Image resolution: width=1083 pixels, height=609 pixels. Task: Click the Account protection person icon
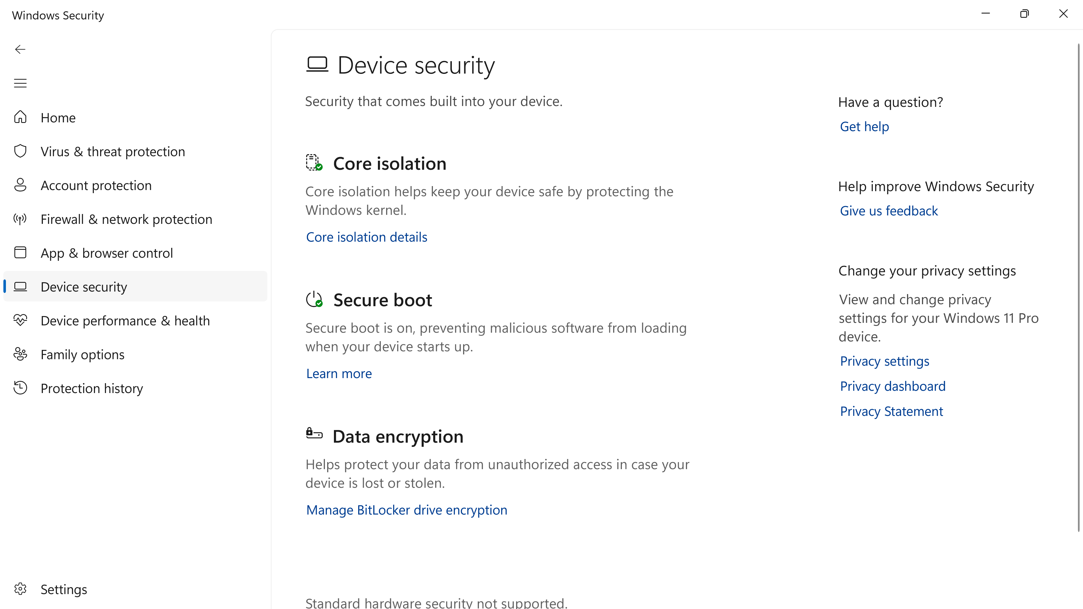click(20, 185)
